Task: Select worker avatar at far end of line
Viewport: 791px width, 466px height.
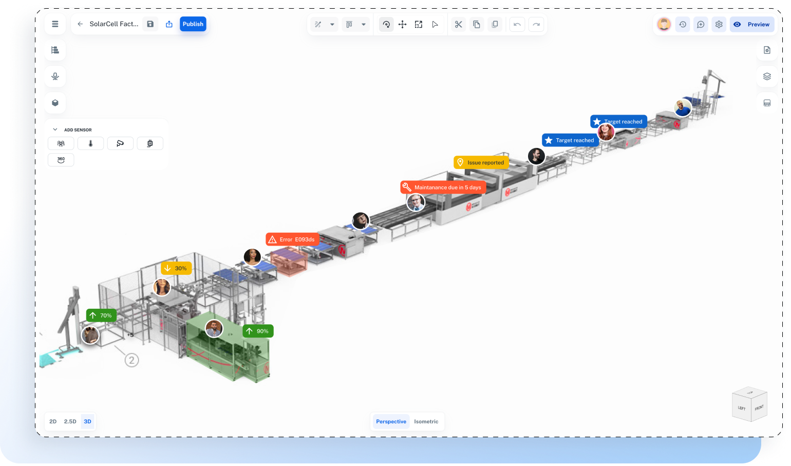Action: click(683, 108)
